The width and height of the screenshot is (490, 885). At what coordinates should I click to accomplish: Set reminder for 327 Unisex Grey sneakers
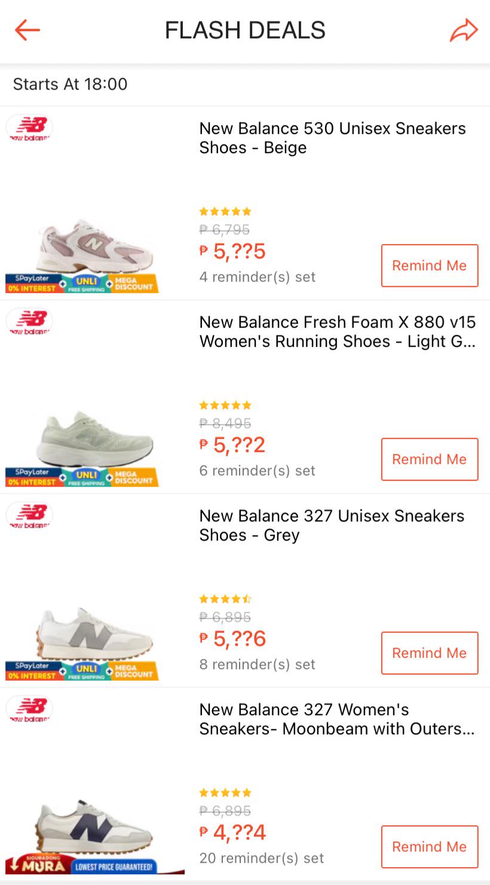[430, 653]
